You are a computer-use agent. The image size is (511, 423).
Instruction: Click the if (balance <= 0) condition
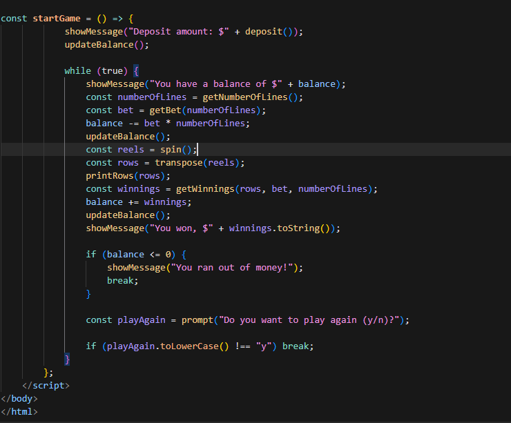[131, 255]
